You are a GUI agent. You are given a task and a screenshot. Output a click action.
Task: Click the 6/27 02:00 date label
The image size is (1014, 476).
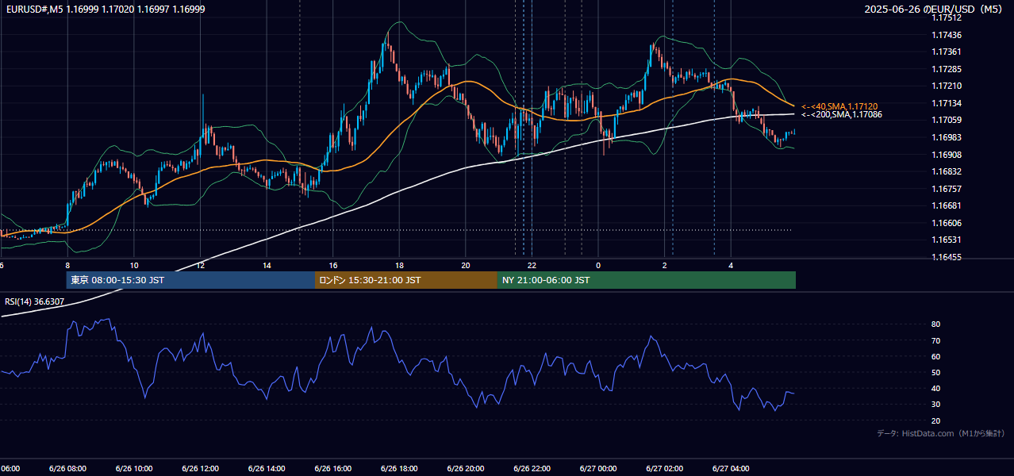(665, 469)
